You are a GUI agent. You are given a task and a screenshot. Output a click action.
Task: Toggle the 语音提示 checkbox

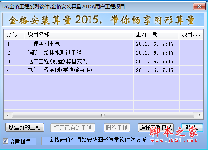coord(5,141)
